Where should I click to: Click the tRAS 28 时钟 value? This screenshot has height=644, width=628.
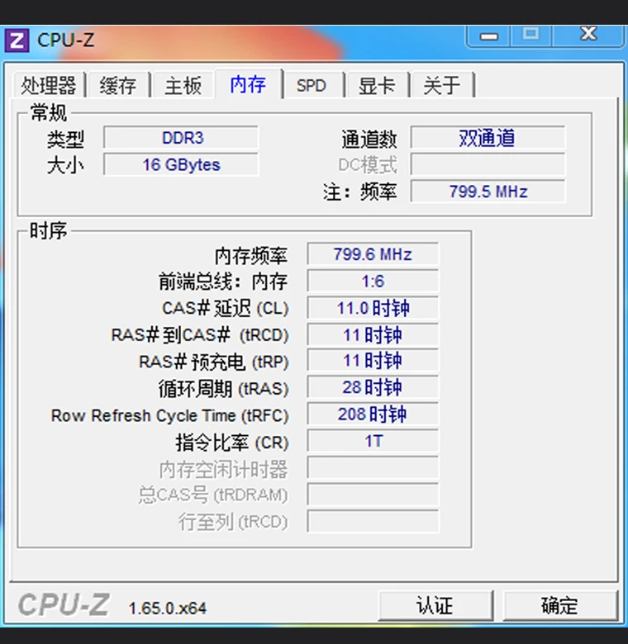click(373, 388)
